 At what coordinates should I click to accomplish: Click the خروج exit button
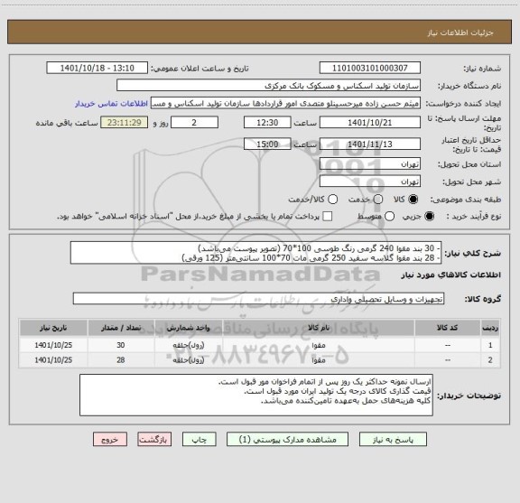pyautogui.click(x=110, y=439)
